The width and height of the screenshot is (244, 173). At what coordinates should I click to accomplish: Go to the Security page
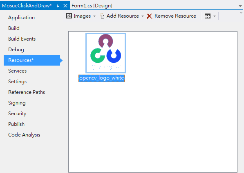click(17, 114)
